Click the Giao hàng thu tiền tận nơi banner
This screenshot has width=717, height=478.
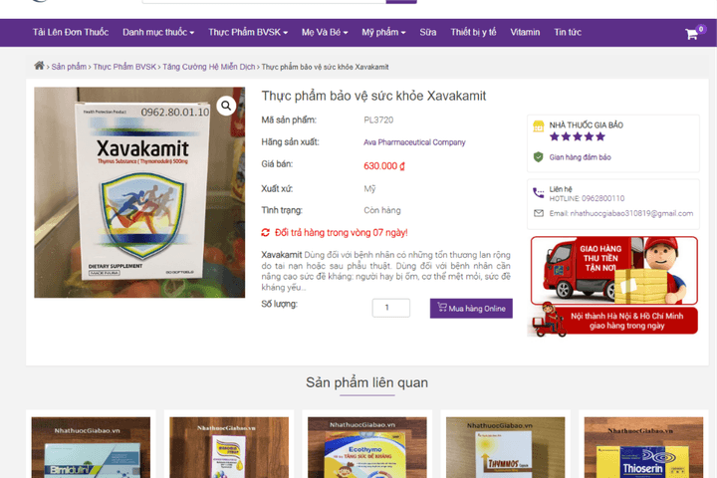(x=614, y=270)
